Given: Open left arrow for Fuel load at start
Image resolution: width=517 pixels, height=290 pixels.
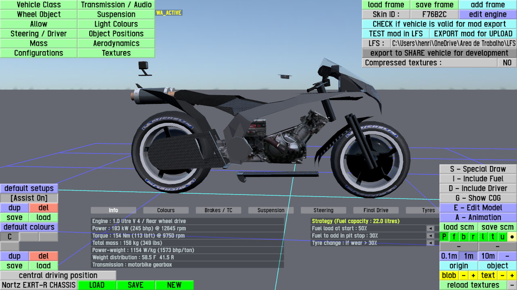Looking at the screenshot, I should coord(431,228).
